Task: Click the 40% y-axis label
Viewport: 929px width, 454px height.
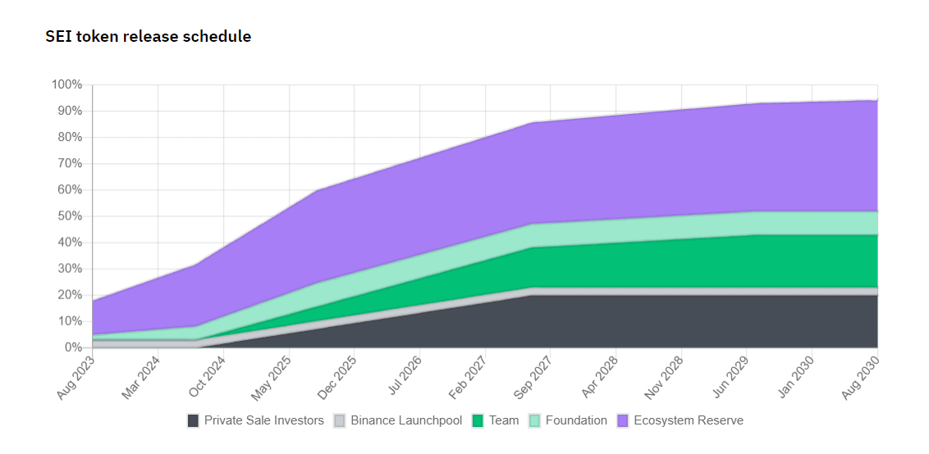Action: pos(70,243)
